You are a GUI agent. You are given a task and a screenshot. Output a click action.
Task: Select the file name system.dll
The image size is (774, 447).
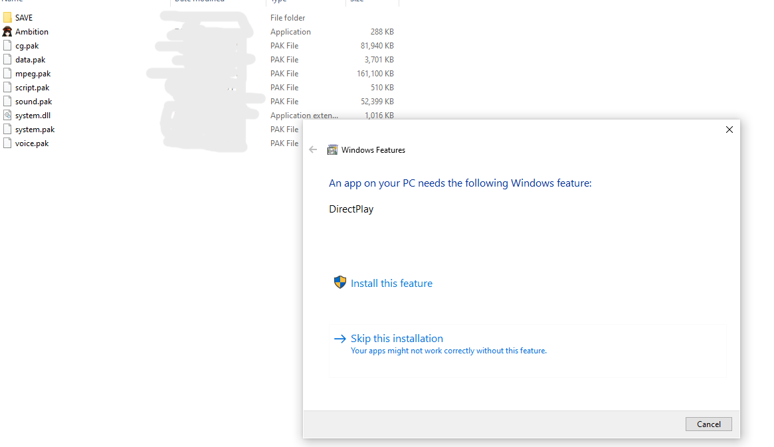click(x=33, y=116)
